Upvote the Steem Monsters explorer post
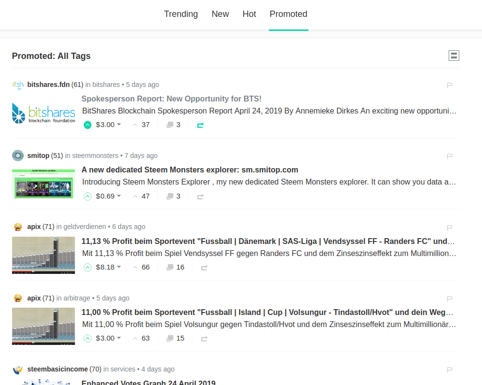The height and width of the screenshot is (385, 482). 88,196
